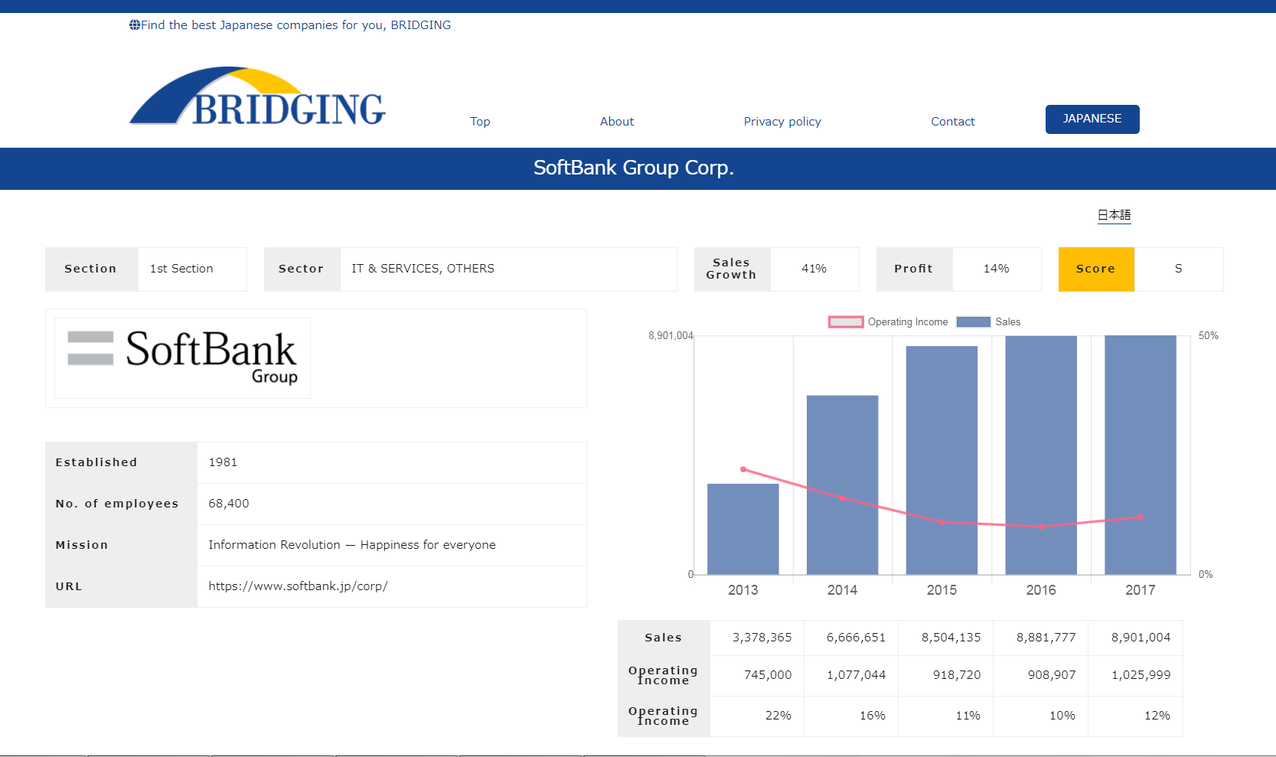Select the operating income 1,025,999
The image size is (1276, 757).
coord(1141,675)
